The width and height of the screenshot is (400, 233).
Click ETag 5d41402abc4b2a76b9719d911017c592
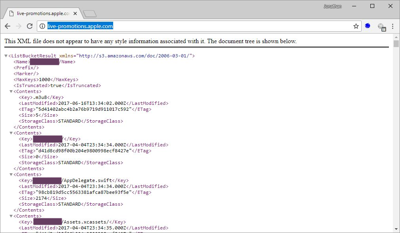[83, 109]
